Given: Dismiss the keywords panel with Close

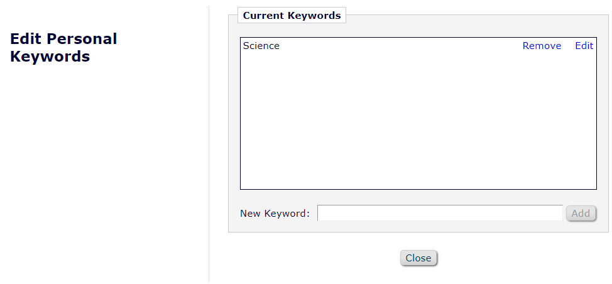Looking at the screenshot, I should (x=418, y=258).
